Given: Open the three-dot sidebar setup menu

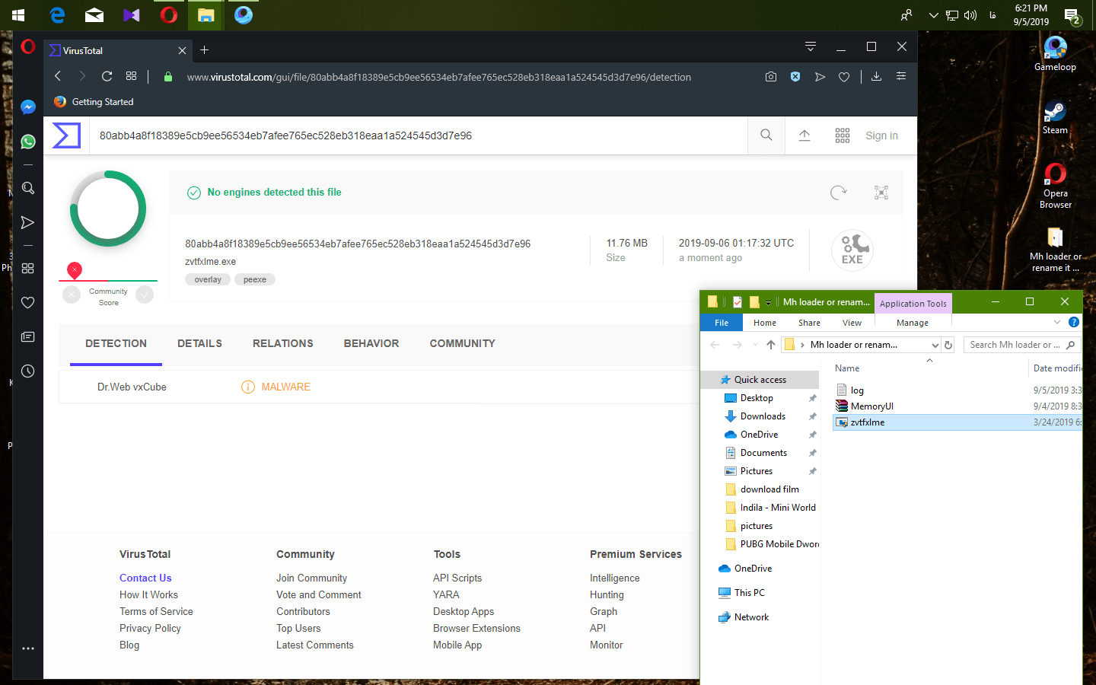Looking at the screenshot, I should (28, 648).
